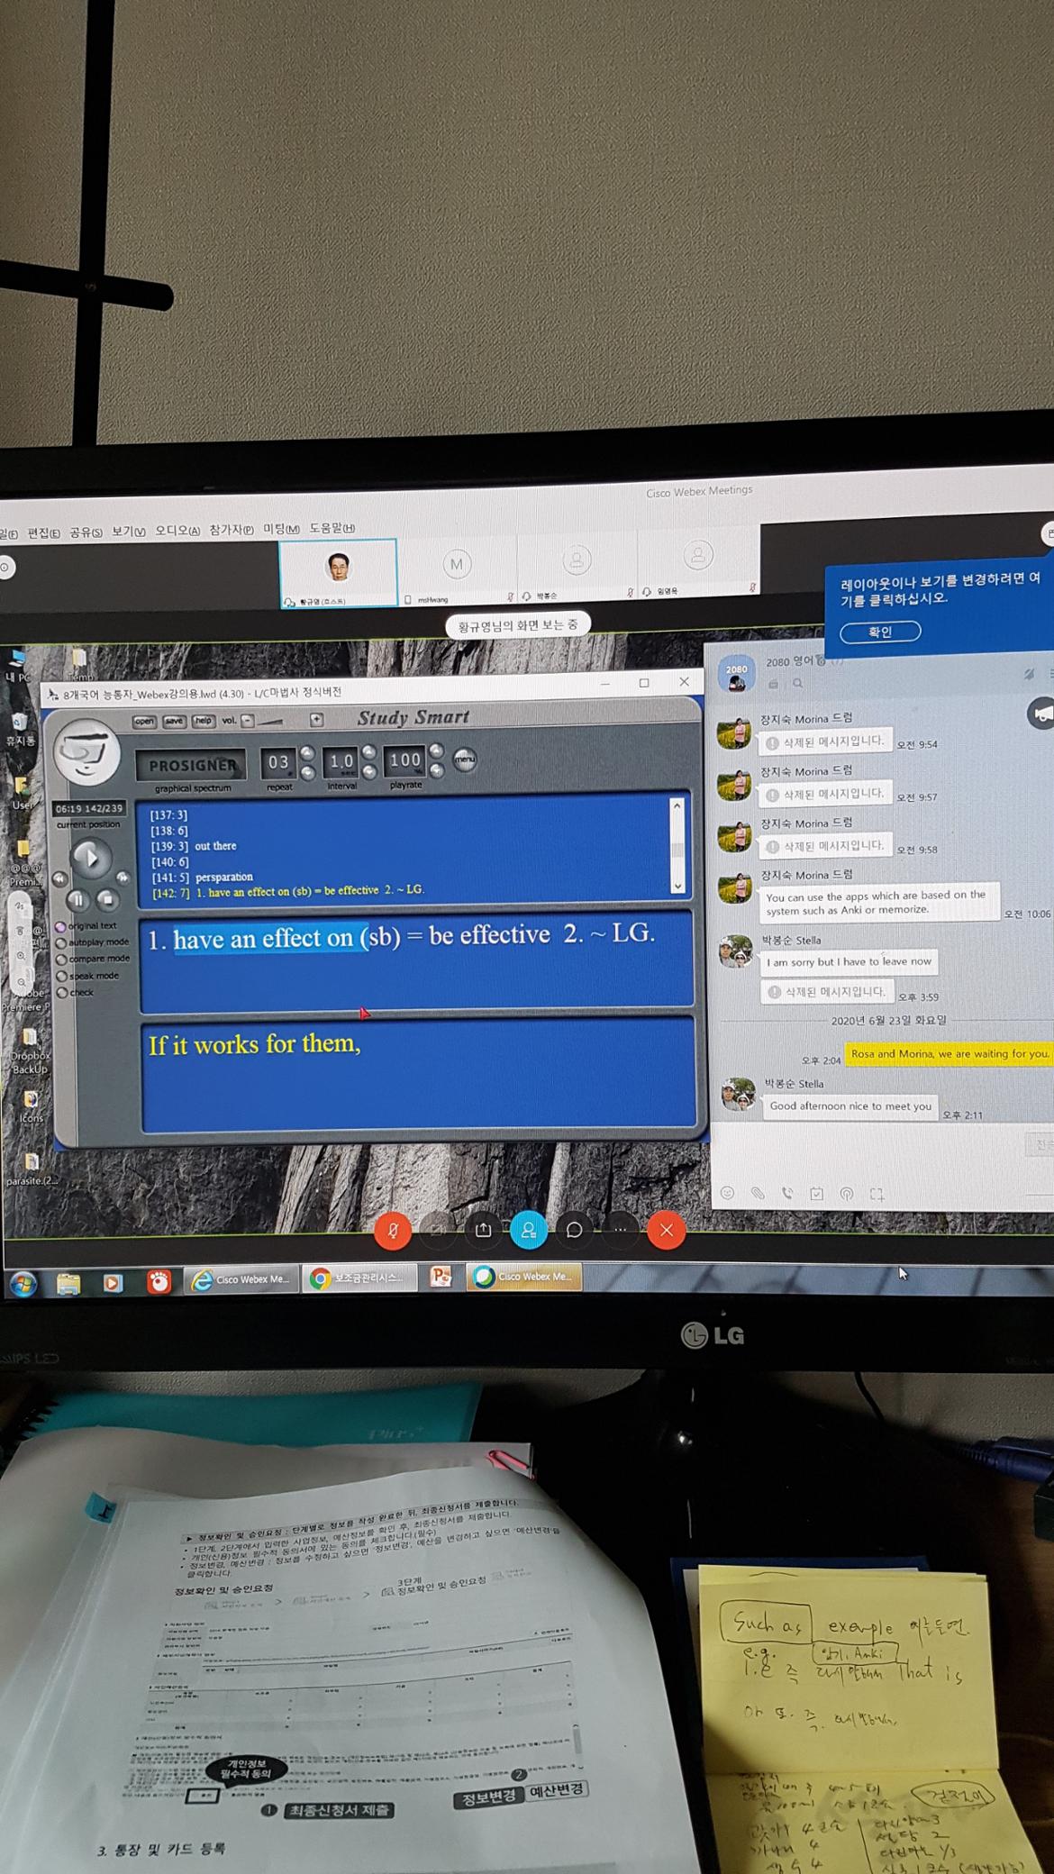This screenshot has width=1054, height=1874.
Task: Click the emoji icon in chat toolbar
Action: point(728,1194)
